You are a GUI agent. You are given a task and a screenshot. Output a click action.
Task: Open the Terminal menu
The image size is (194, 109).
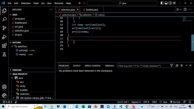click(59, 3)
